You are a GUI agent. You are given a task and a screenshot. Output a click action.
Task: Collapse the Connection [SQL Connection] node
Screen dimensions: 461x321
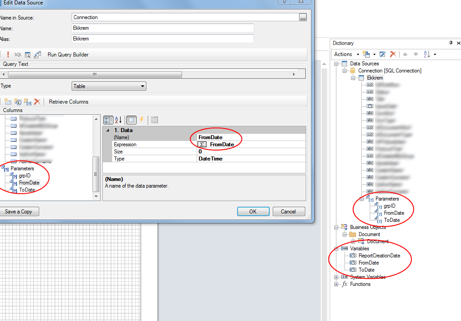pos(344,71)
